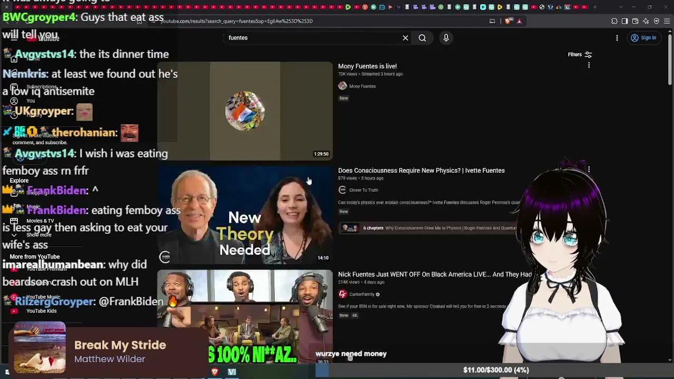
Task: Expand Show more in the sidebar
Action: 38,235
